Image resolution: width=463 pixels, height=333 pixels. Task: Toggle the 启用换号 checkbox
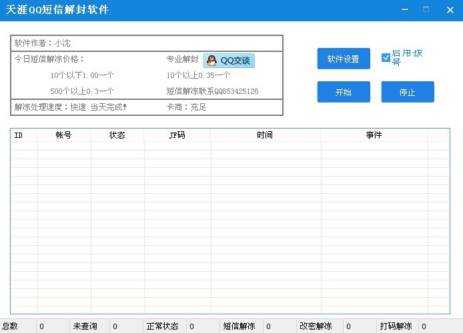[386, 57]
